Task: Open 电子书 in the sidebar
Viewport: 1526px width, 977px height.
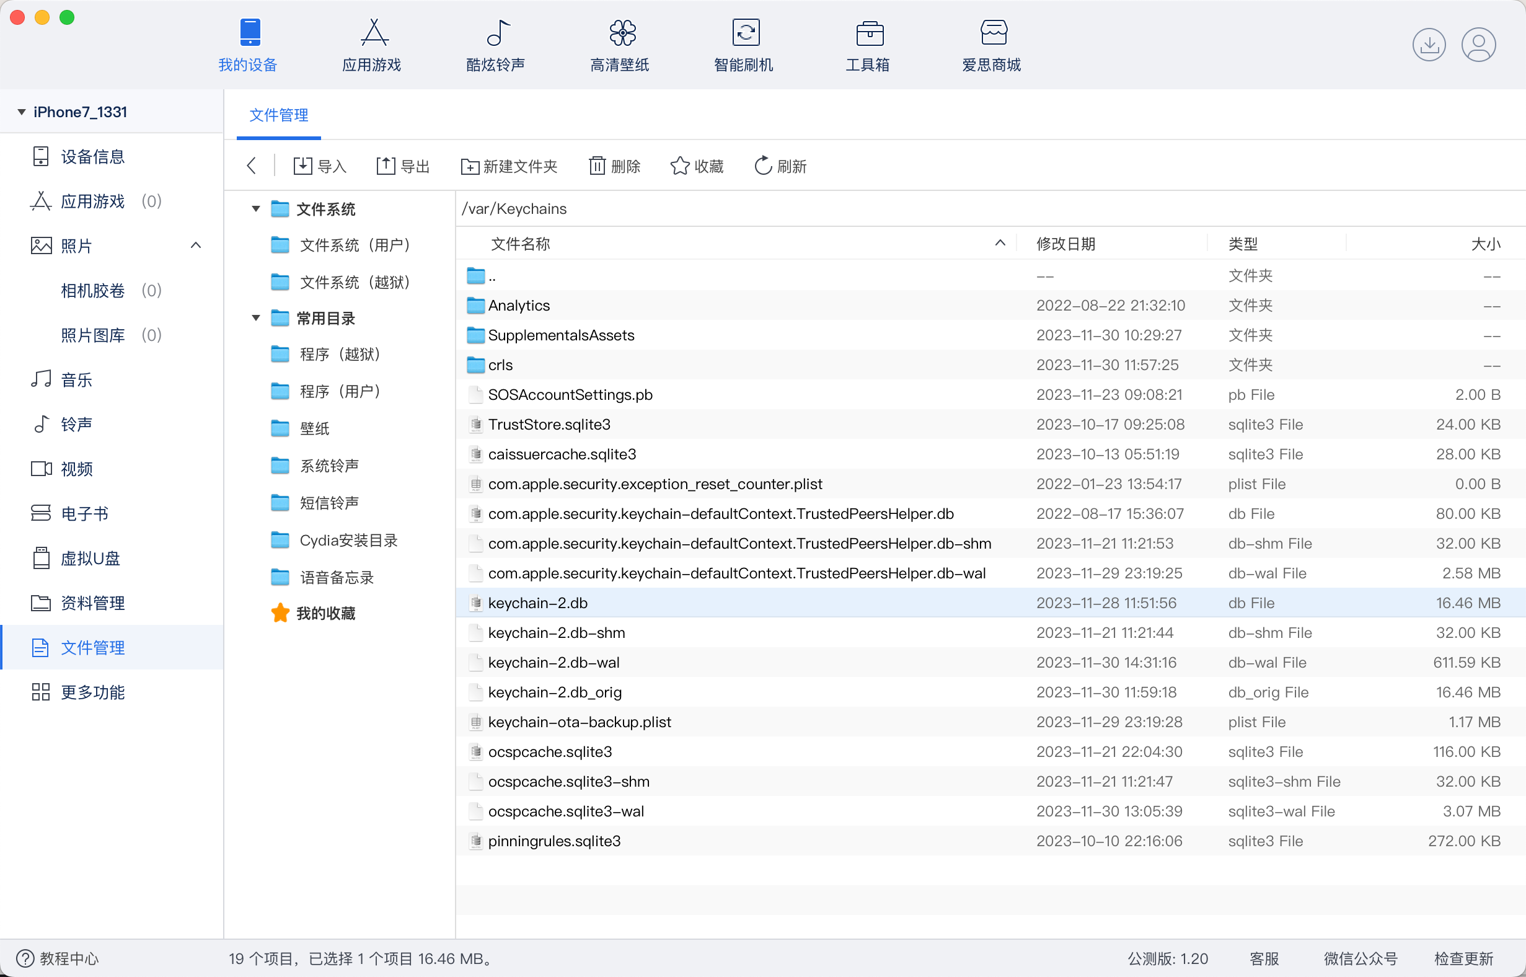Action: point(112,513)
